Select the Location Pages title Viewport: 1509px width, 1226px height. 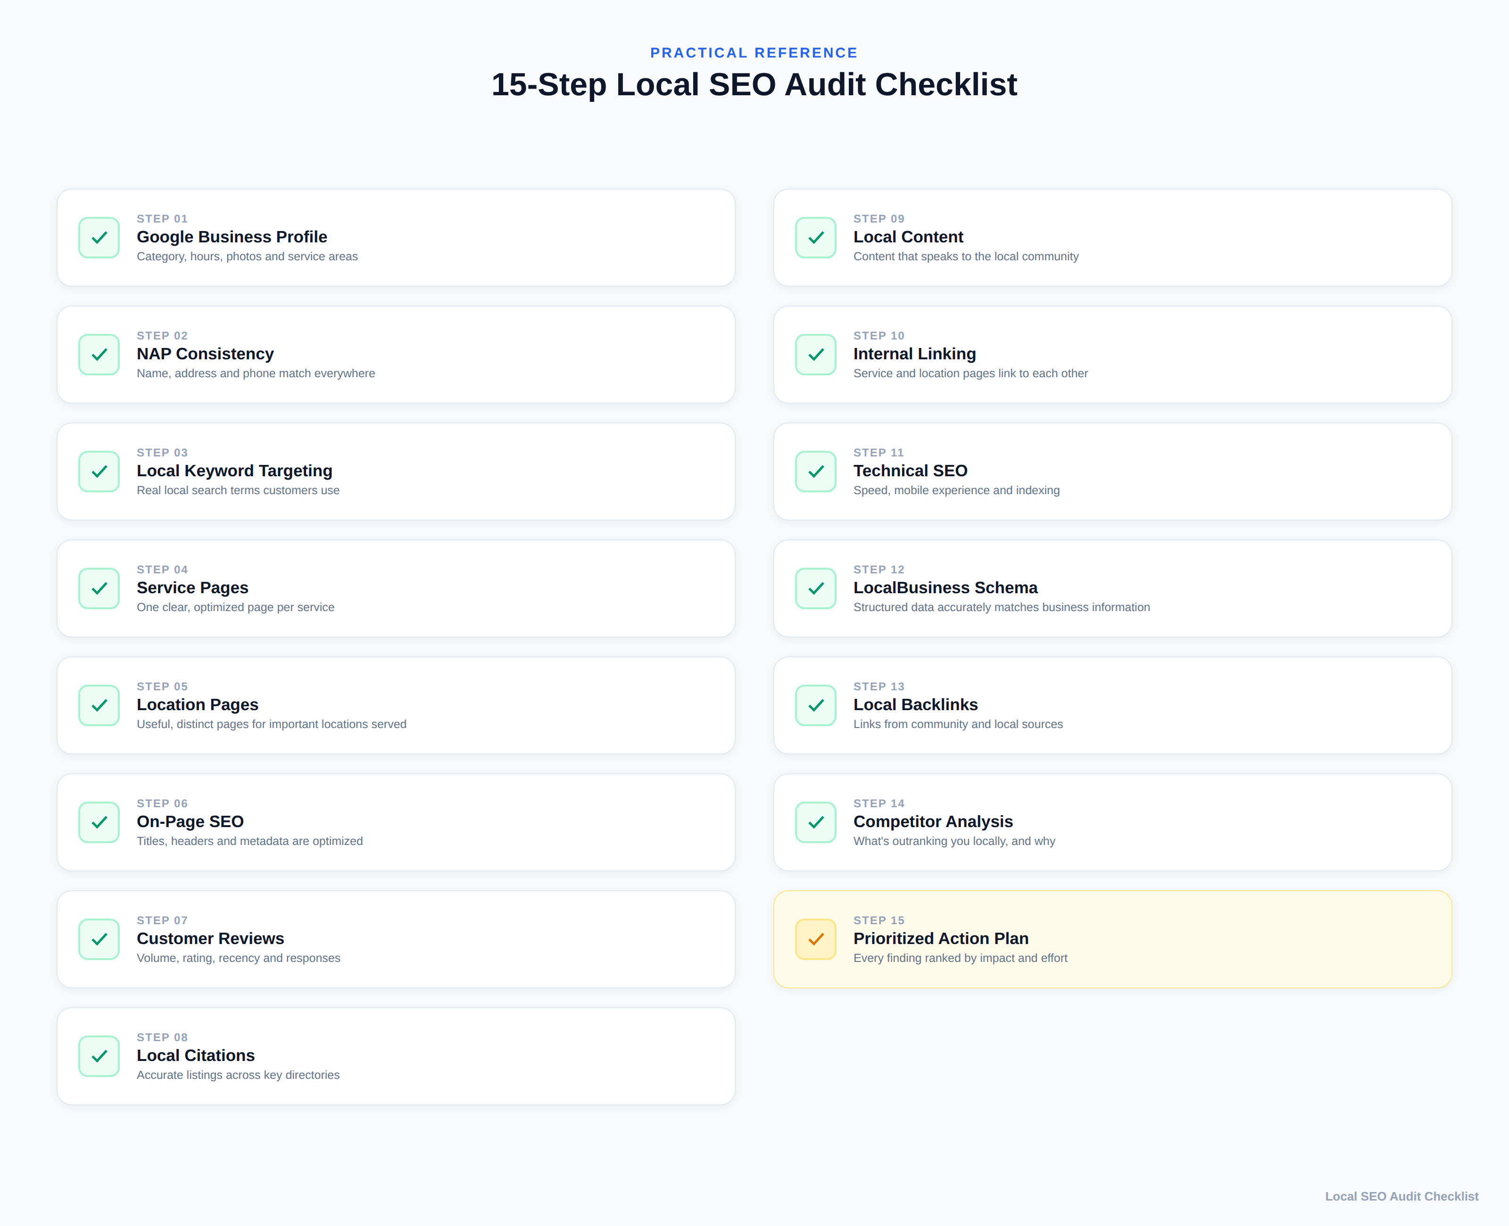point(197,704)
